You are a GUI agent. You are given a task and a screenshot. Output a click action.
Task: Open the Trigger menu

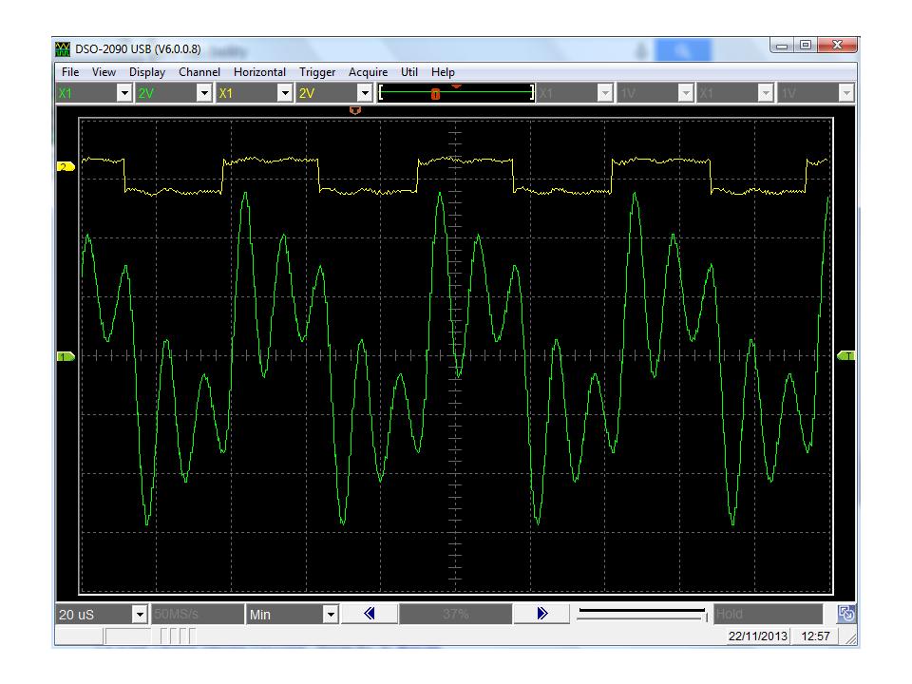[317, 72]
